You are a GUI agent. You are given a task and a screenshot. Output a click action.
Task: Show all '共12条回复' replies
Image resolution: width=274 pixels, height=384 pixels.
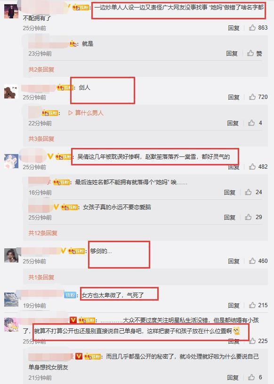(x=43, y=233)
